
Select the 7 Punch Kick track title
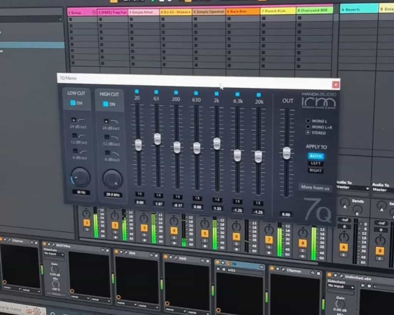[x=274, y=11]
